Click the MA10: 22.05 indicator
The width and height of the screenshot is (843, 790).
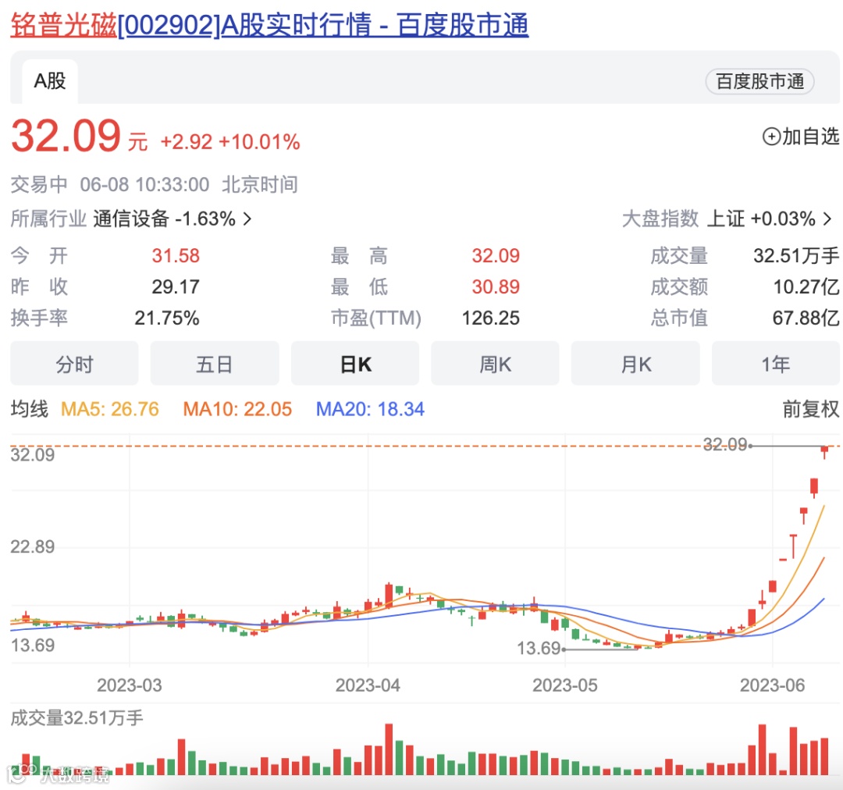coord(237,409)
